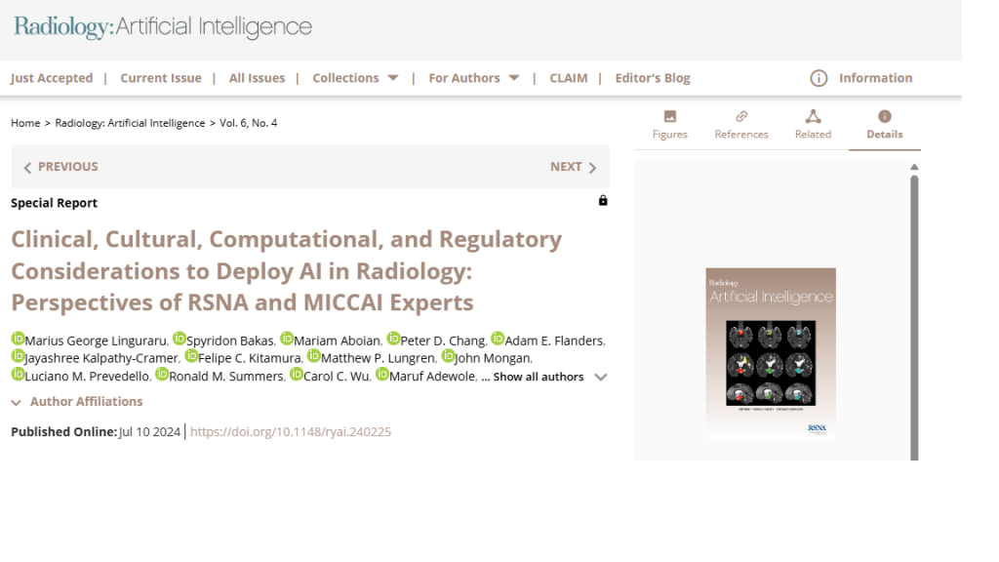Click the details panel vertical scrollbar
This screenshot has width=999, height=562.
click(914, 312)
